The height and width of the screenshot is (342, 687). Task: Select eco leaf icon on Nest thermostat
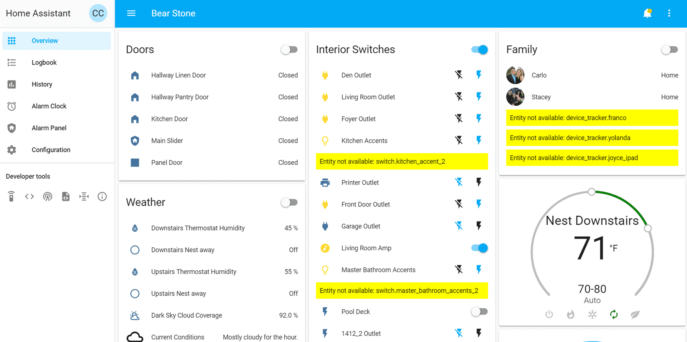click(635, 315)
